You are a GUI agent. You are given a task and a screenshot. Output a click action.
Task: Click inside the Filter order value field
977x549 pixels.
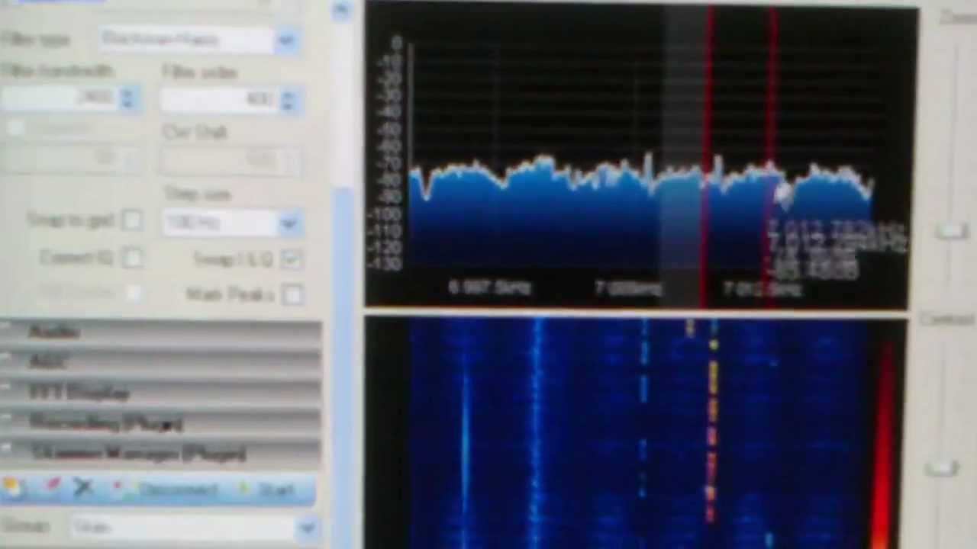(221, 100)
